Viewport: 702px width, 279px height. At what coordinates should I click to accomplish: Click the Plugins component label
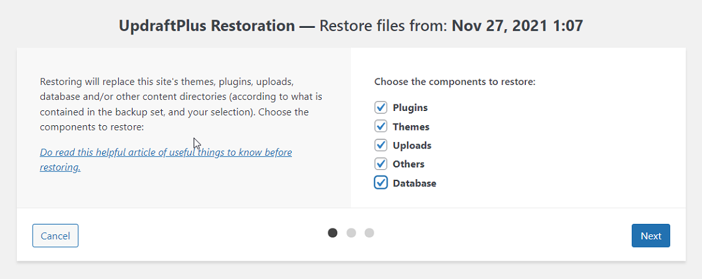point(410,108)
